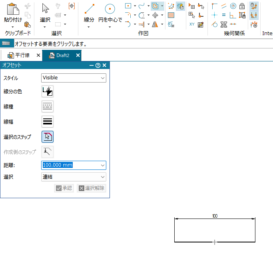Choose the rectangle by center tool
Screen dimensions: 273x258
(x=128, y=6)
